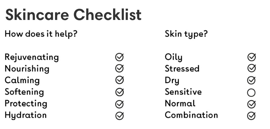Select the check circle next to Calming
The height and width of the screenshot is (129, 270).
coord(119,80)
